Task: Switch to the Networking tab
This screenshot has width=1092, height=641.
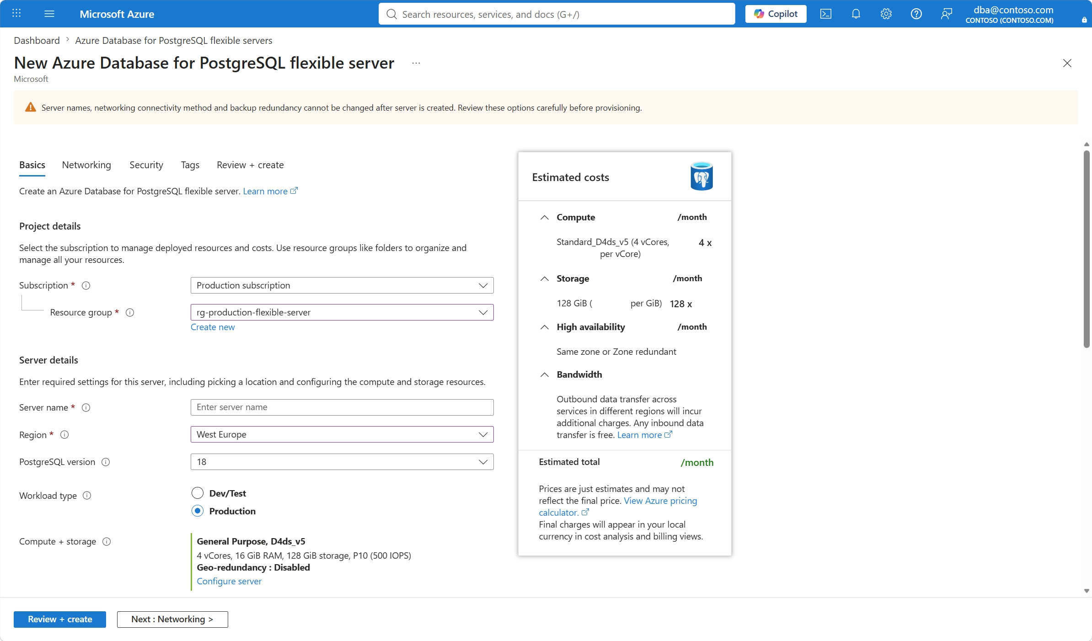Action: [86, 165]
